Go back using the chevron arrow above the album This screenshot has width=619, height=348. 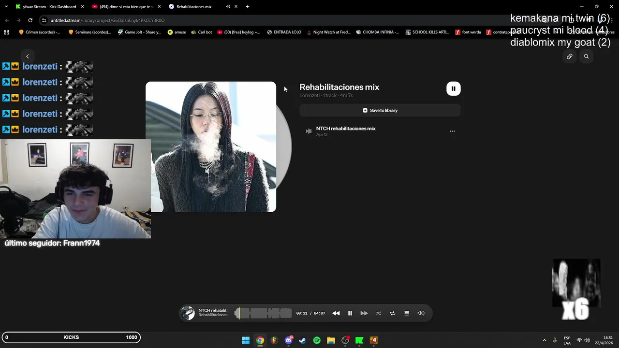pos(28,57)
